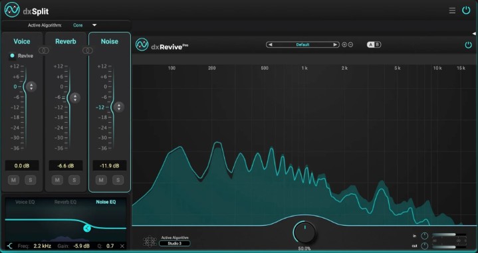
Task: Click the neural network algorithm icon
Action: pos(150,241)
